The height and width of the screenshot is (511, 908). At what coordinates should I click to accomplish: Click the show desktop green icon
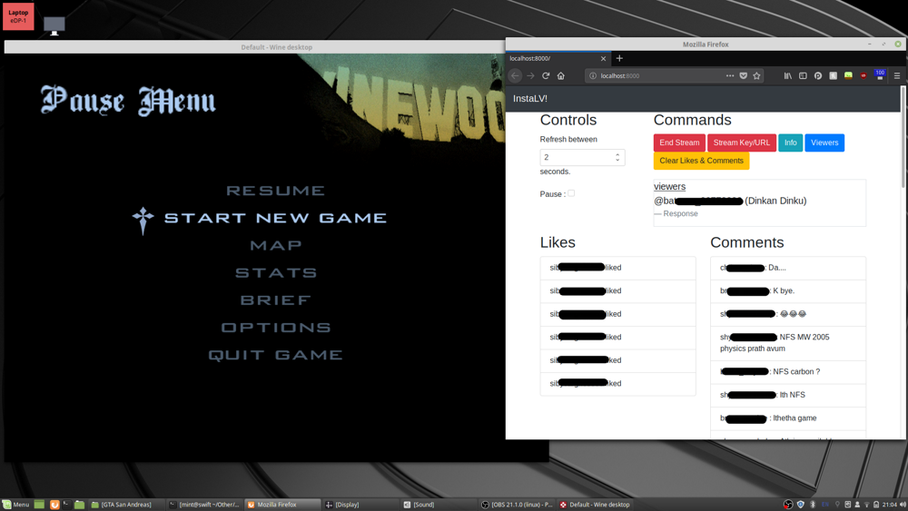click(39, 505)
